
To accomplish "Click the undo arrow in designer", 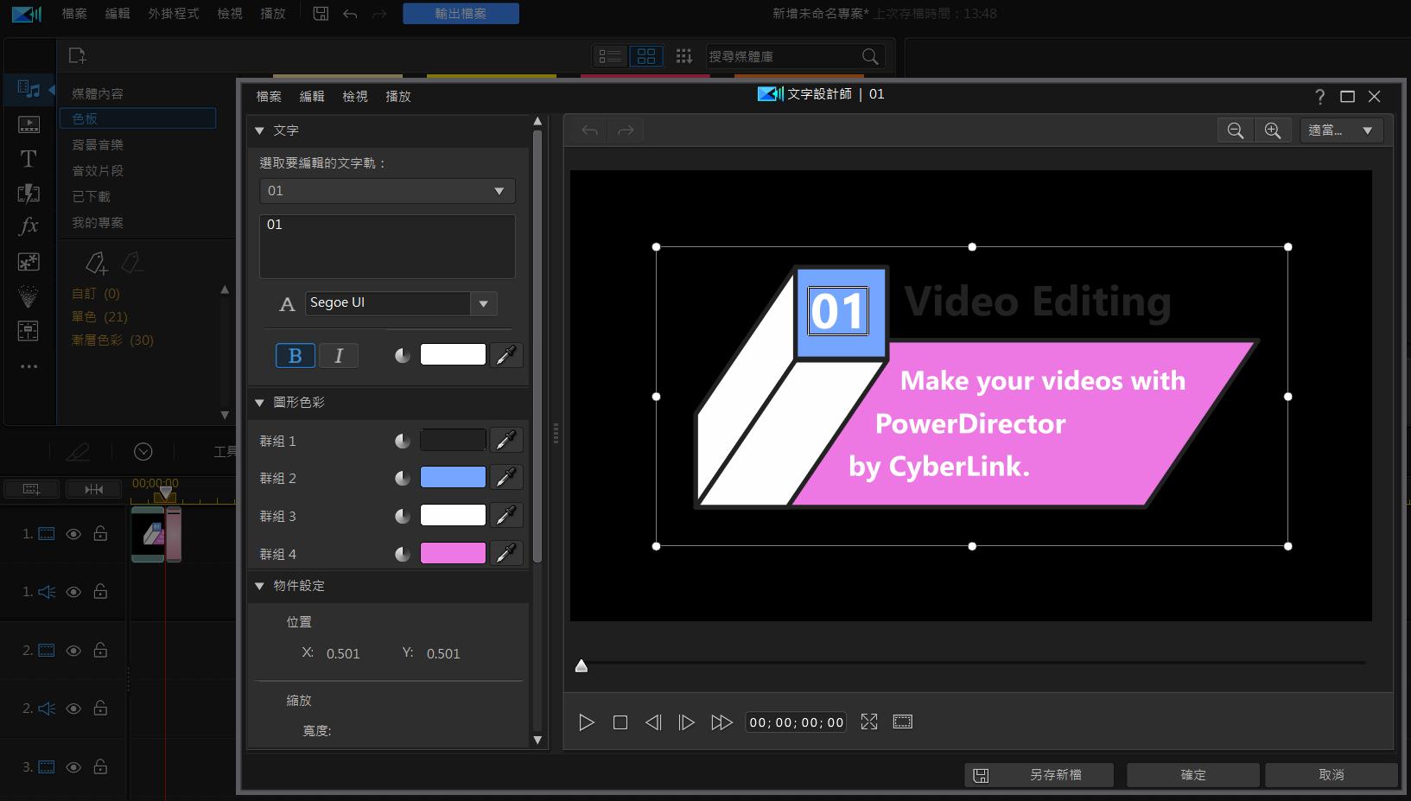I will coord(590,130).
